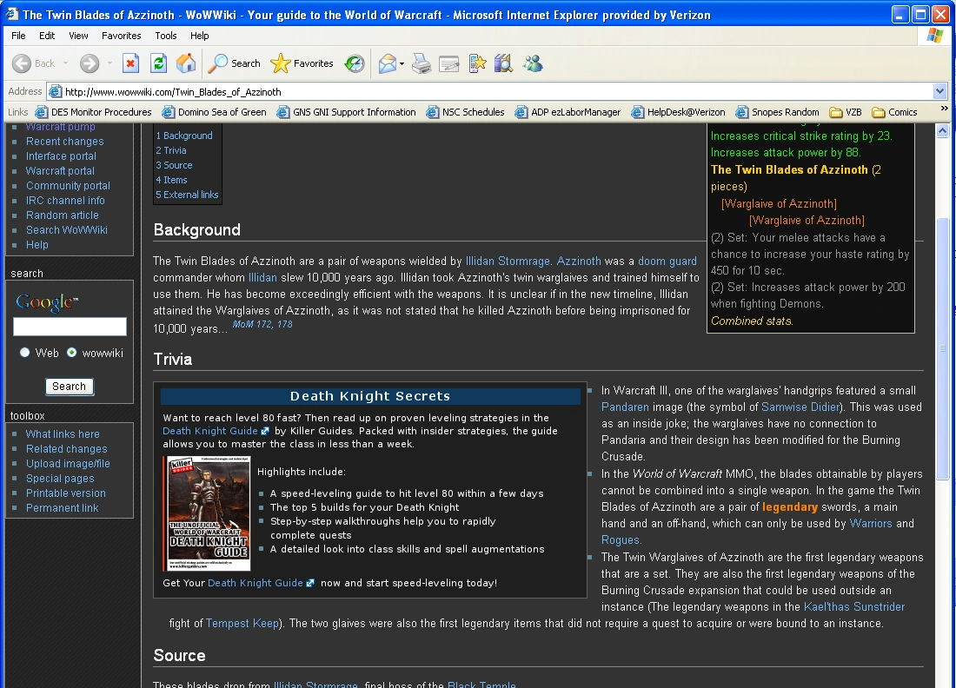
Task: Open the Tools menu
Action: (x=166, y=36)
